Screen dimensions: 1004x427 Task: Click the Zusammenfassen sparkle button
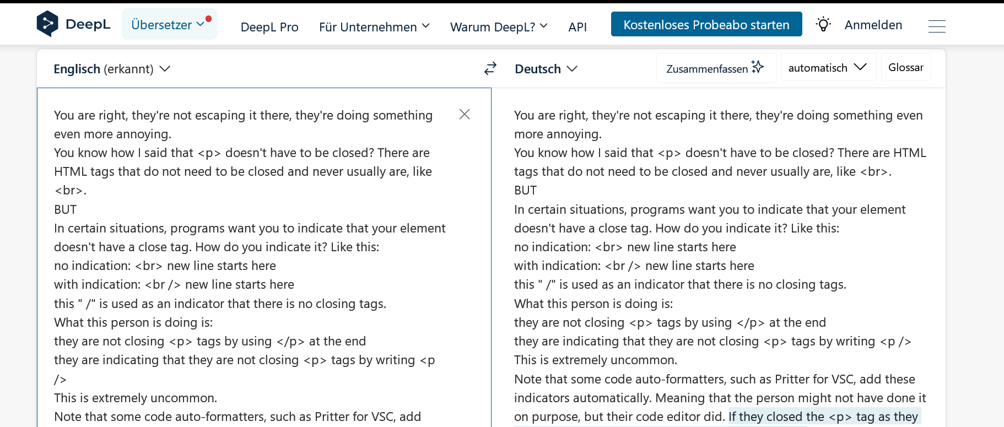715,68
